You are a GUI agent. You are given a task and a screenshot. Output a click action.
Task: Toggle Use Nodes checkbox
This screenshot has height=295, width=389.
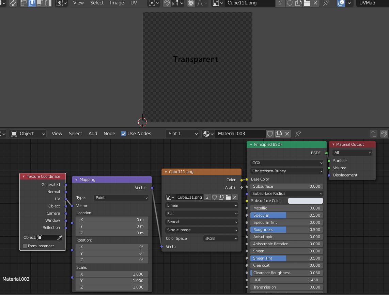(123, 134)
